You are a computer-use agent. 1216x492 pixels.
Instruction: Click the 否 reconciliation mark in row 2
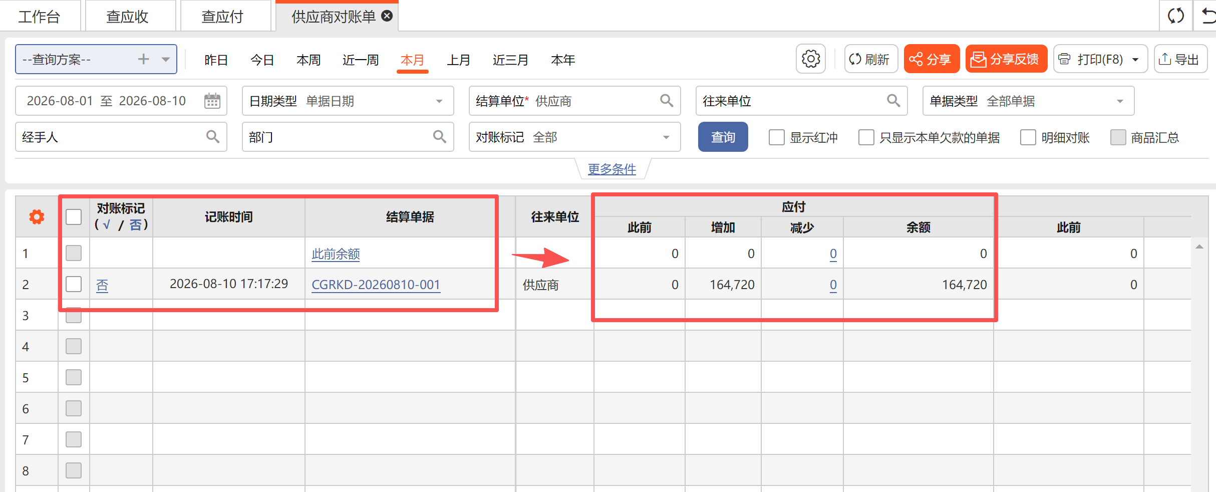point(102,285)
